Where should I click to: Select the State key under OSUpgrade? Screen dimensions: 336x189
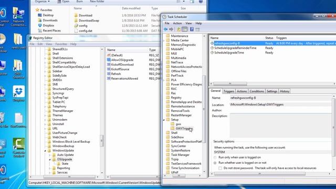[65, 164]
